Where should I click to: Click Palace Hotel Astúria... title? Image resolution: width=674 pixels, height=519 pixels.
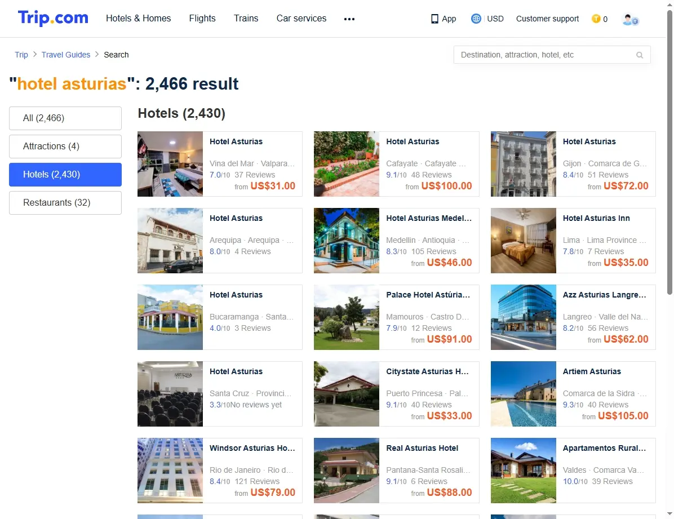click(x=428, y=295)
